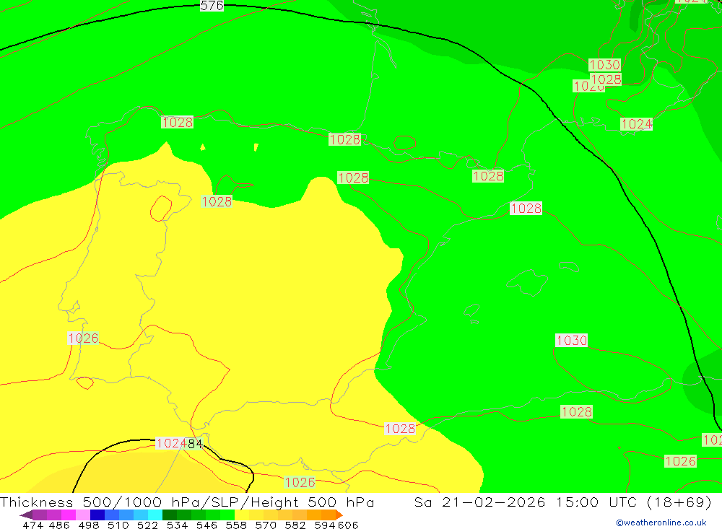
Task: Pick the darkest green legend swatch
Action: point(170,515)
